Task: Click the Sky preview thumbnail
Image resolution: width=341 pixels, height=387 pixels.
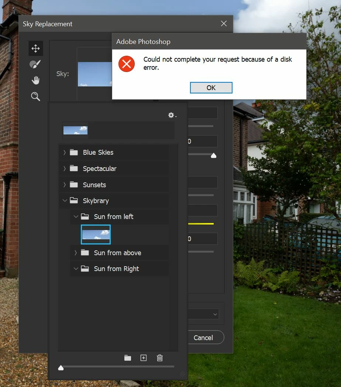Action: tap(95, 74)
